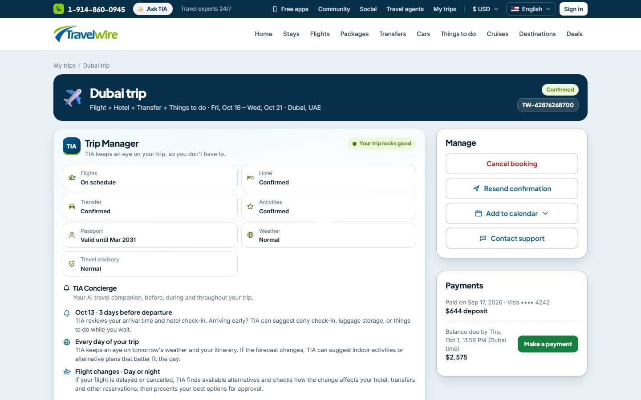This screenshot has width=641, height=400.
Task: Click the booking reference TW-62876268700
Action: click(548, 105)
